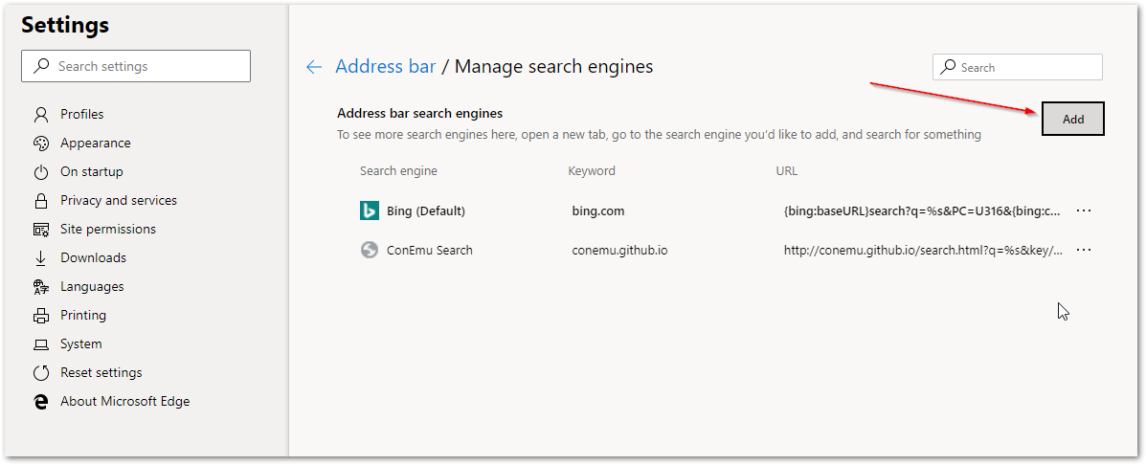Click the conemu.github.io search.html URL
Screen dimensions: 1146x465
923,251
